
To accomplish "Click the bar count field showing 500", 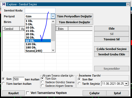I will 19,79.
